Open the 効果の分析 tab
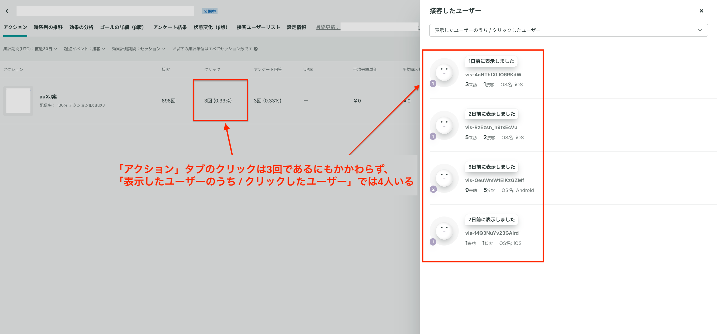717x334 pixels. click(x=81, y=27)
